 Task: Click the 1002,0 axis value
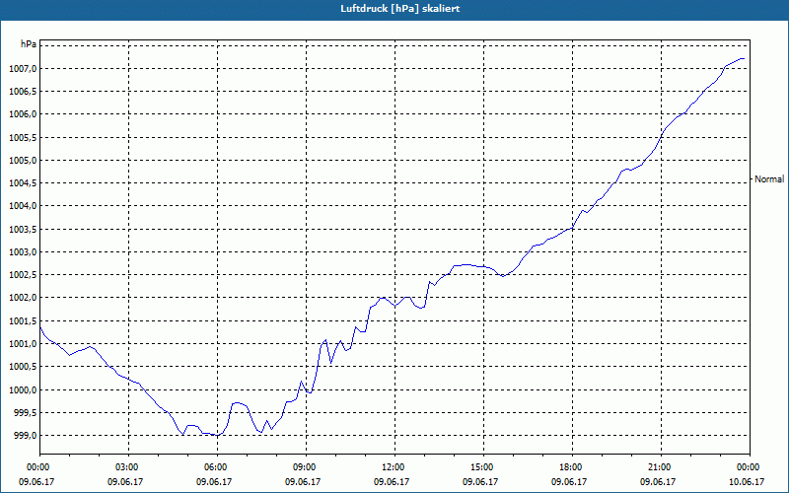(23, 298)
